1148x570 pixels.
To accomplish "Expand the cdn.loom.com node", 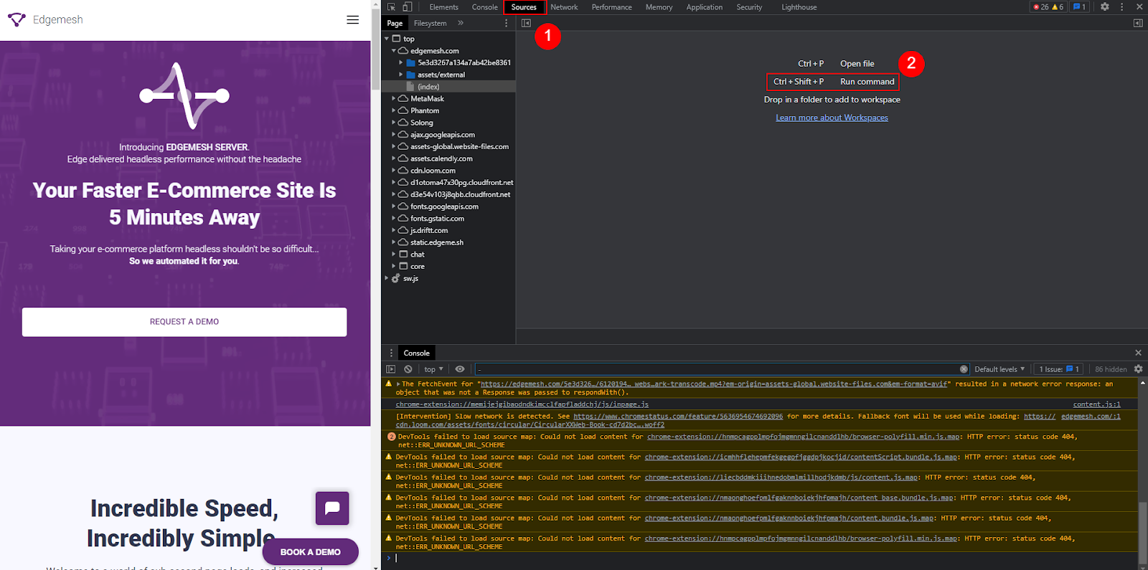I will [x=393, y=171].
